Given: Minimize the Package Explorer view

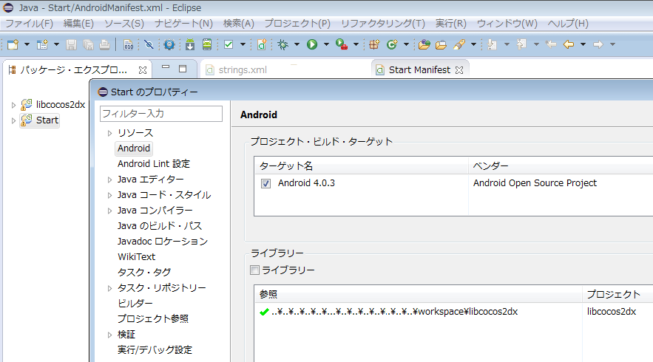Looking at the screenshot, I should pos(166,67).
